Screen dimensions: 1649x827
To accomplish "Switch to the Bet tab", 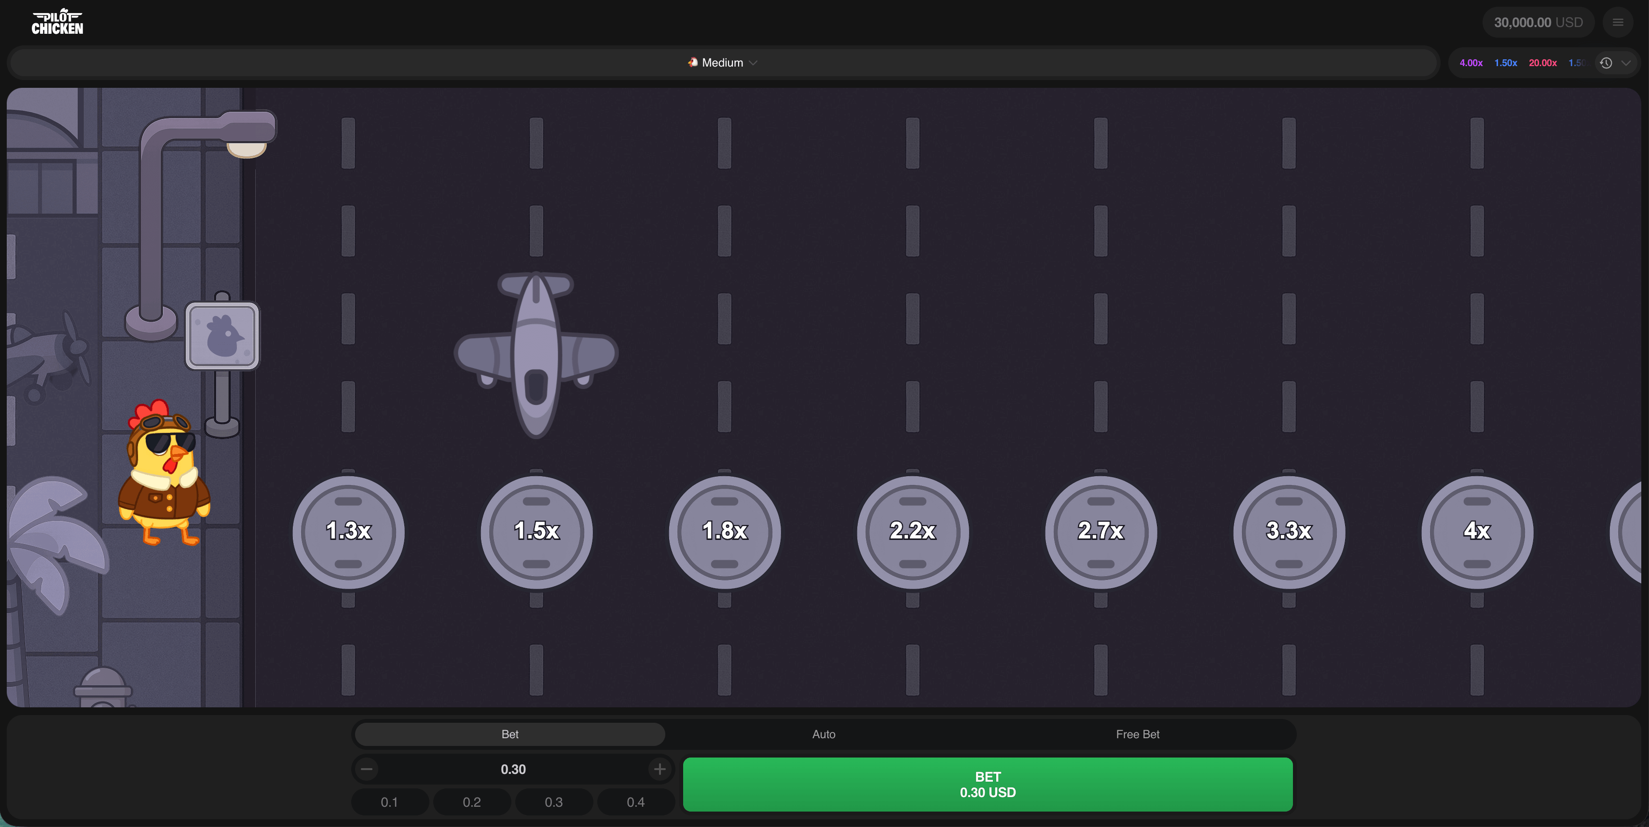I will (x=509, y=734).
